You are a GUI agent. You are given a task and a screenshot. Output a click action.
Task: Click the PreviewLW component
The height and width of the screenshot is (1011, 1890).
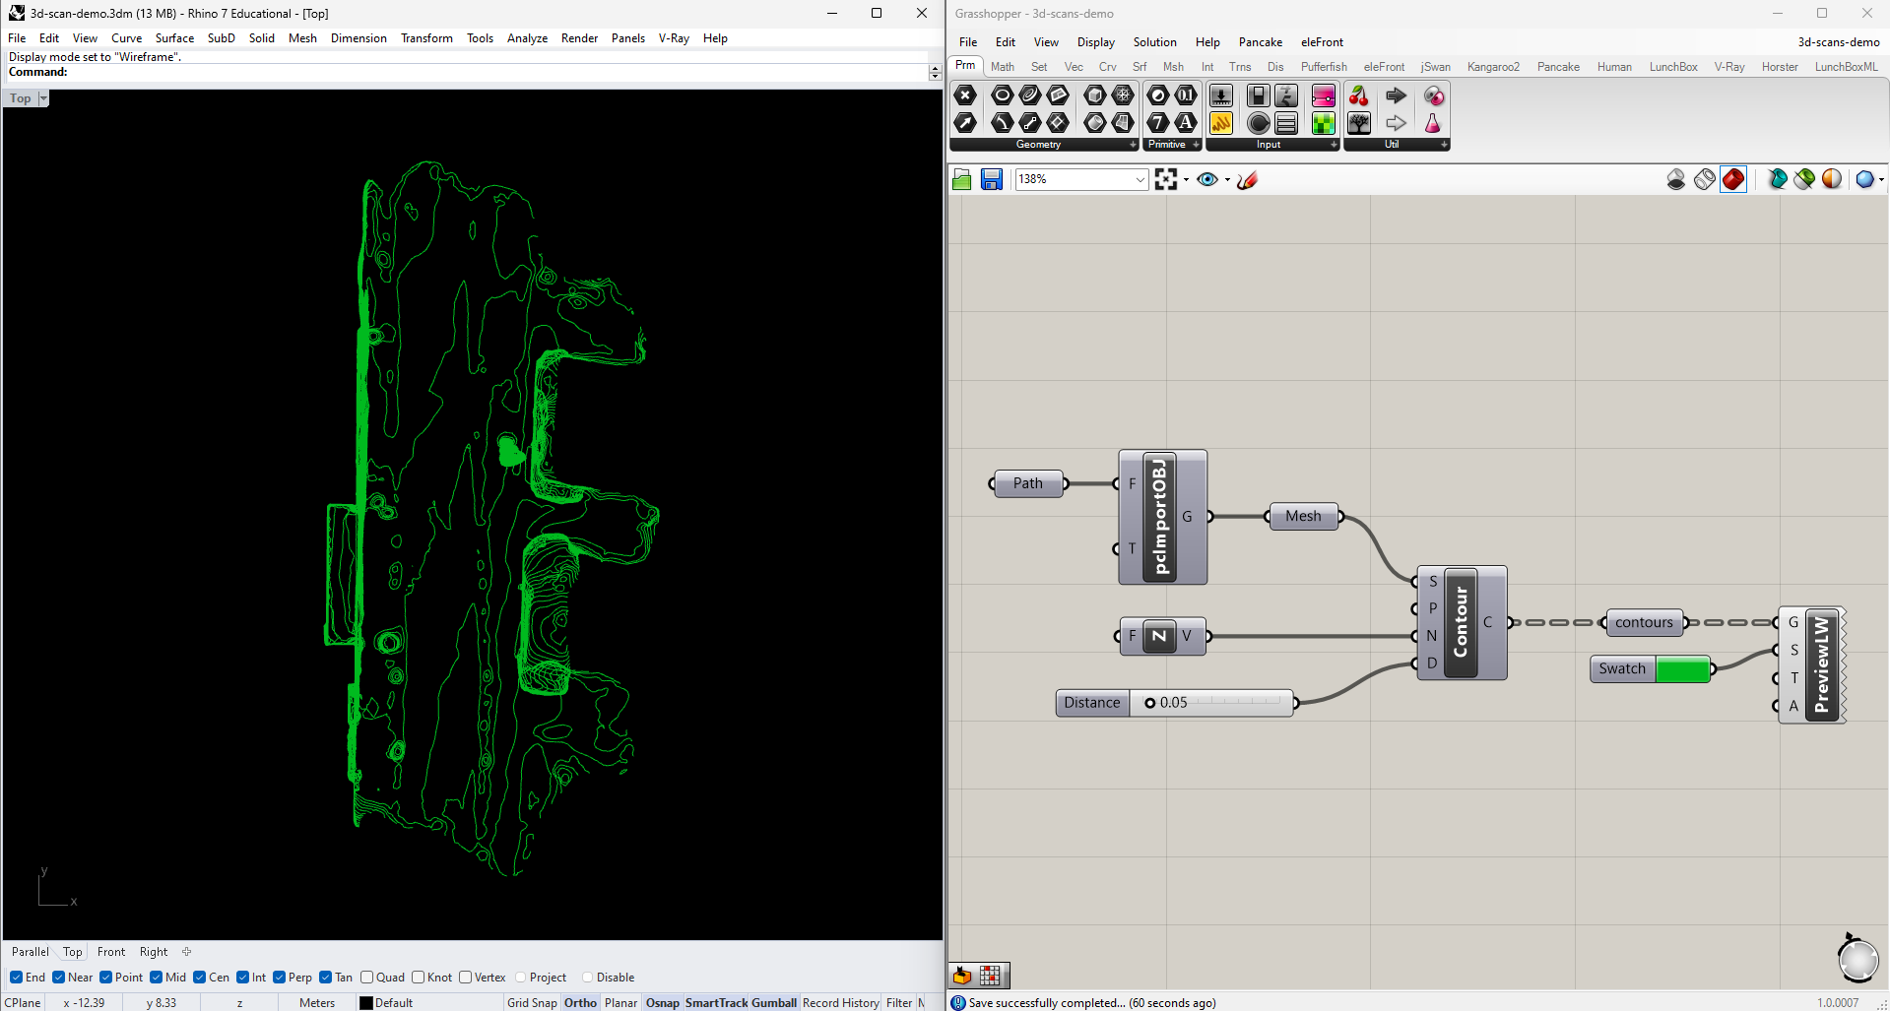click(x=1821, y=664)
